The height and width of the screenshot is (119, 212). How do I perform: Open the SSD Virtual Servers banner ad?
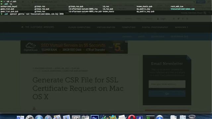(74, 47)
